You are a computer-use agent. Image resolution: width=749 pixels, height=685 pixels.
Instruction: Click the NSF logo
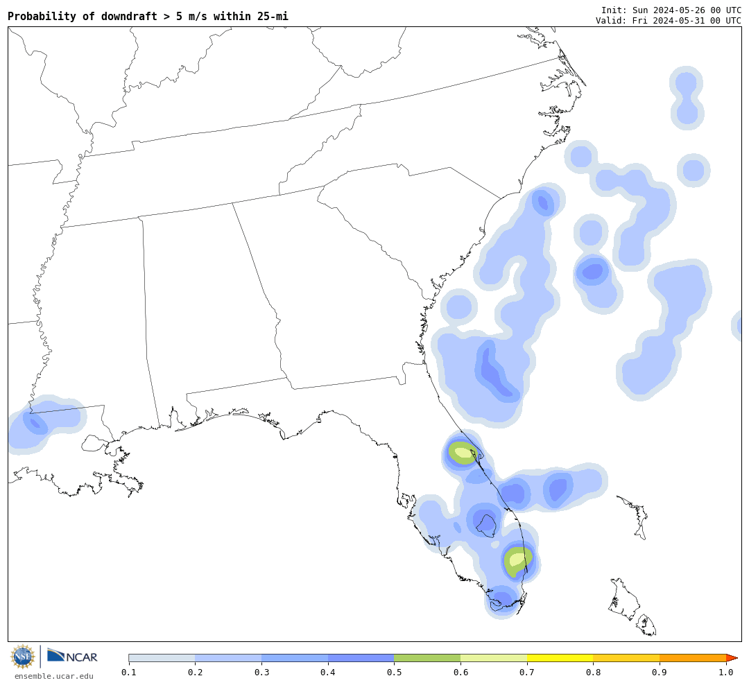23,657
